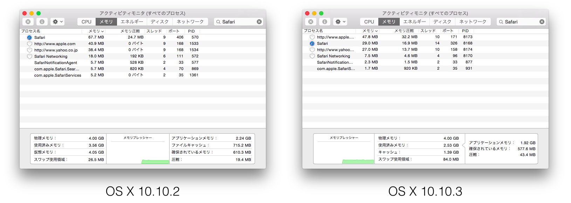
Task: Sort by メモリ圧縮 column in left window
Action: (x=125, y=31)
